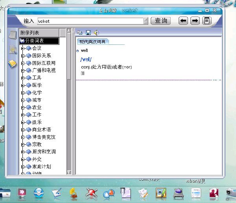Screen dimensions: 236x203
Task: Open the document writer dock icon
Action: [x=126, y=193]
